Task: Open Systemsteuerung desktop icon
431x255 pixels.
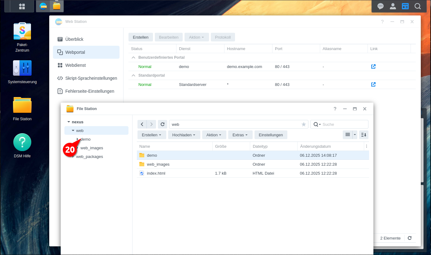Action: (22, 68)
